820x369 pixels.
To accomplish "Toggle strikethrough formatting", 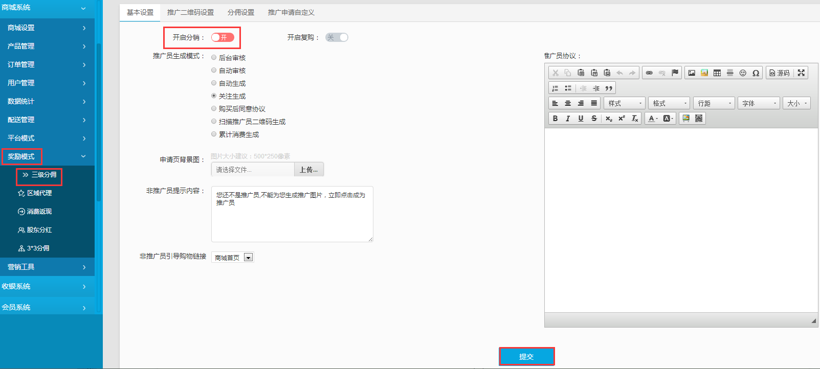I will [594, 119].
